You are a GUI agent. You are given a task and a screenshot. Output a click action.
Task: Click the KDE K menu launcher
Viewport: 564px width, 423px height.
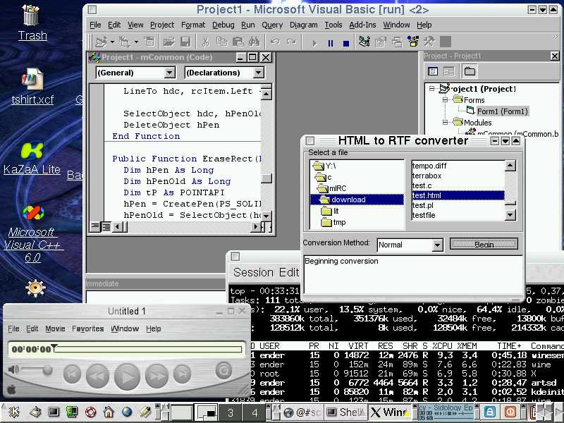coord(13,412)
